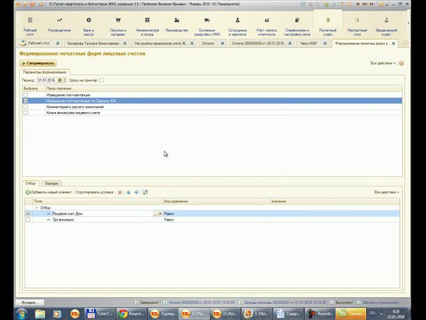Click the help question-mark icon
426x320 pixels.
[x=401, y=63]
